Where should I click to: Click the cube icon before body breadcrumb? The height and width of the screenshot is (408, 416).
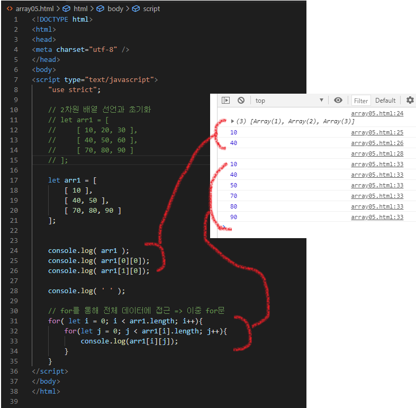click(x=100, y=9)
